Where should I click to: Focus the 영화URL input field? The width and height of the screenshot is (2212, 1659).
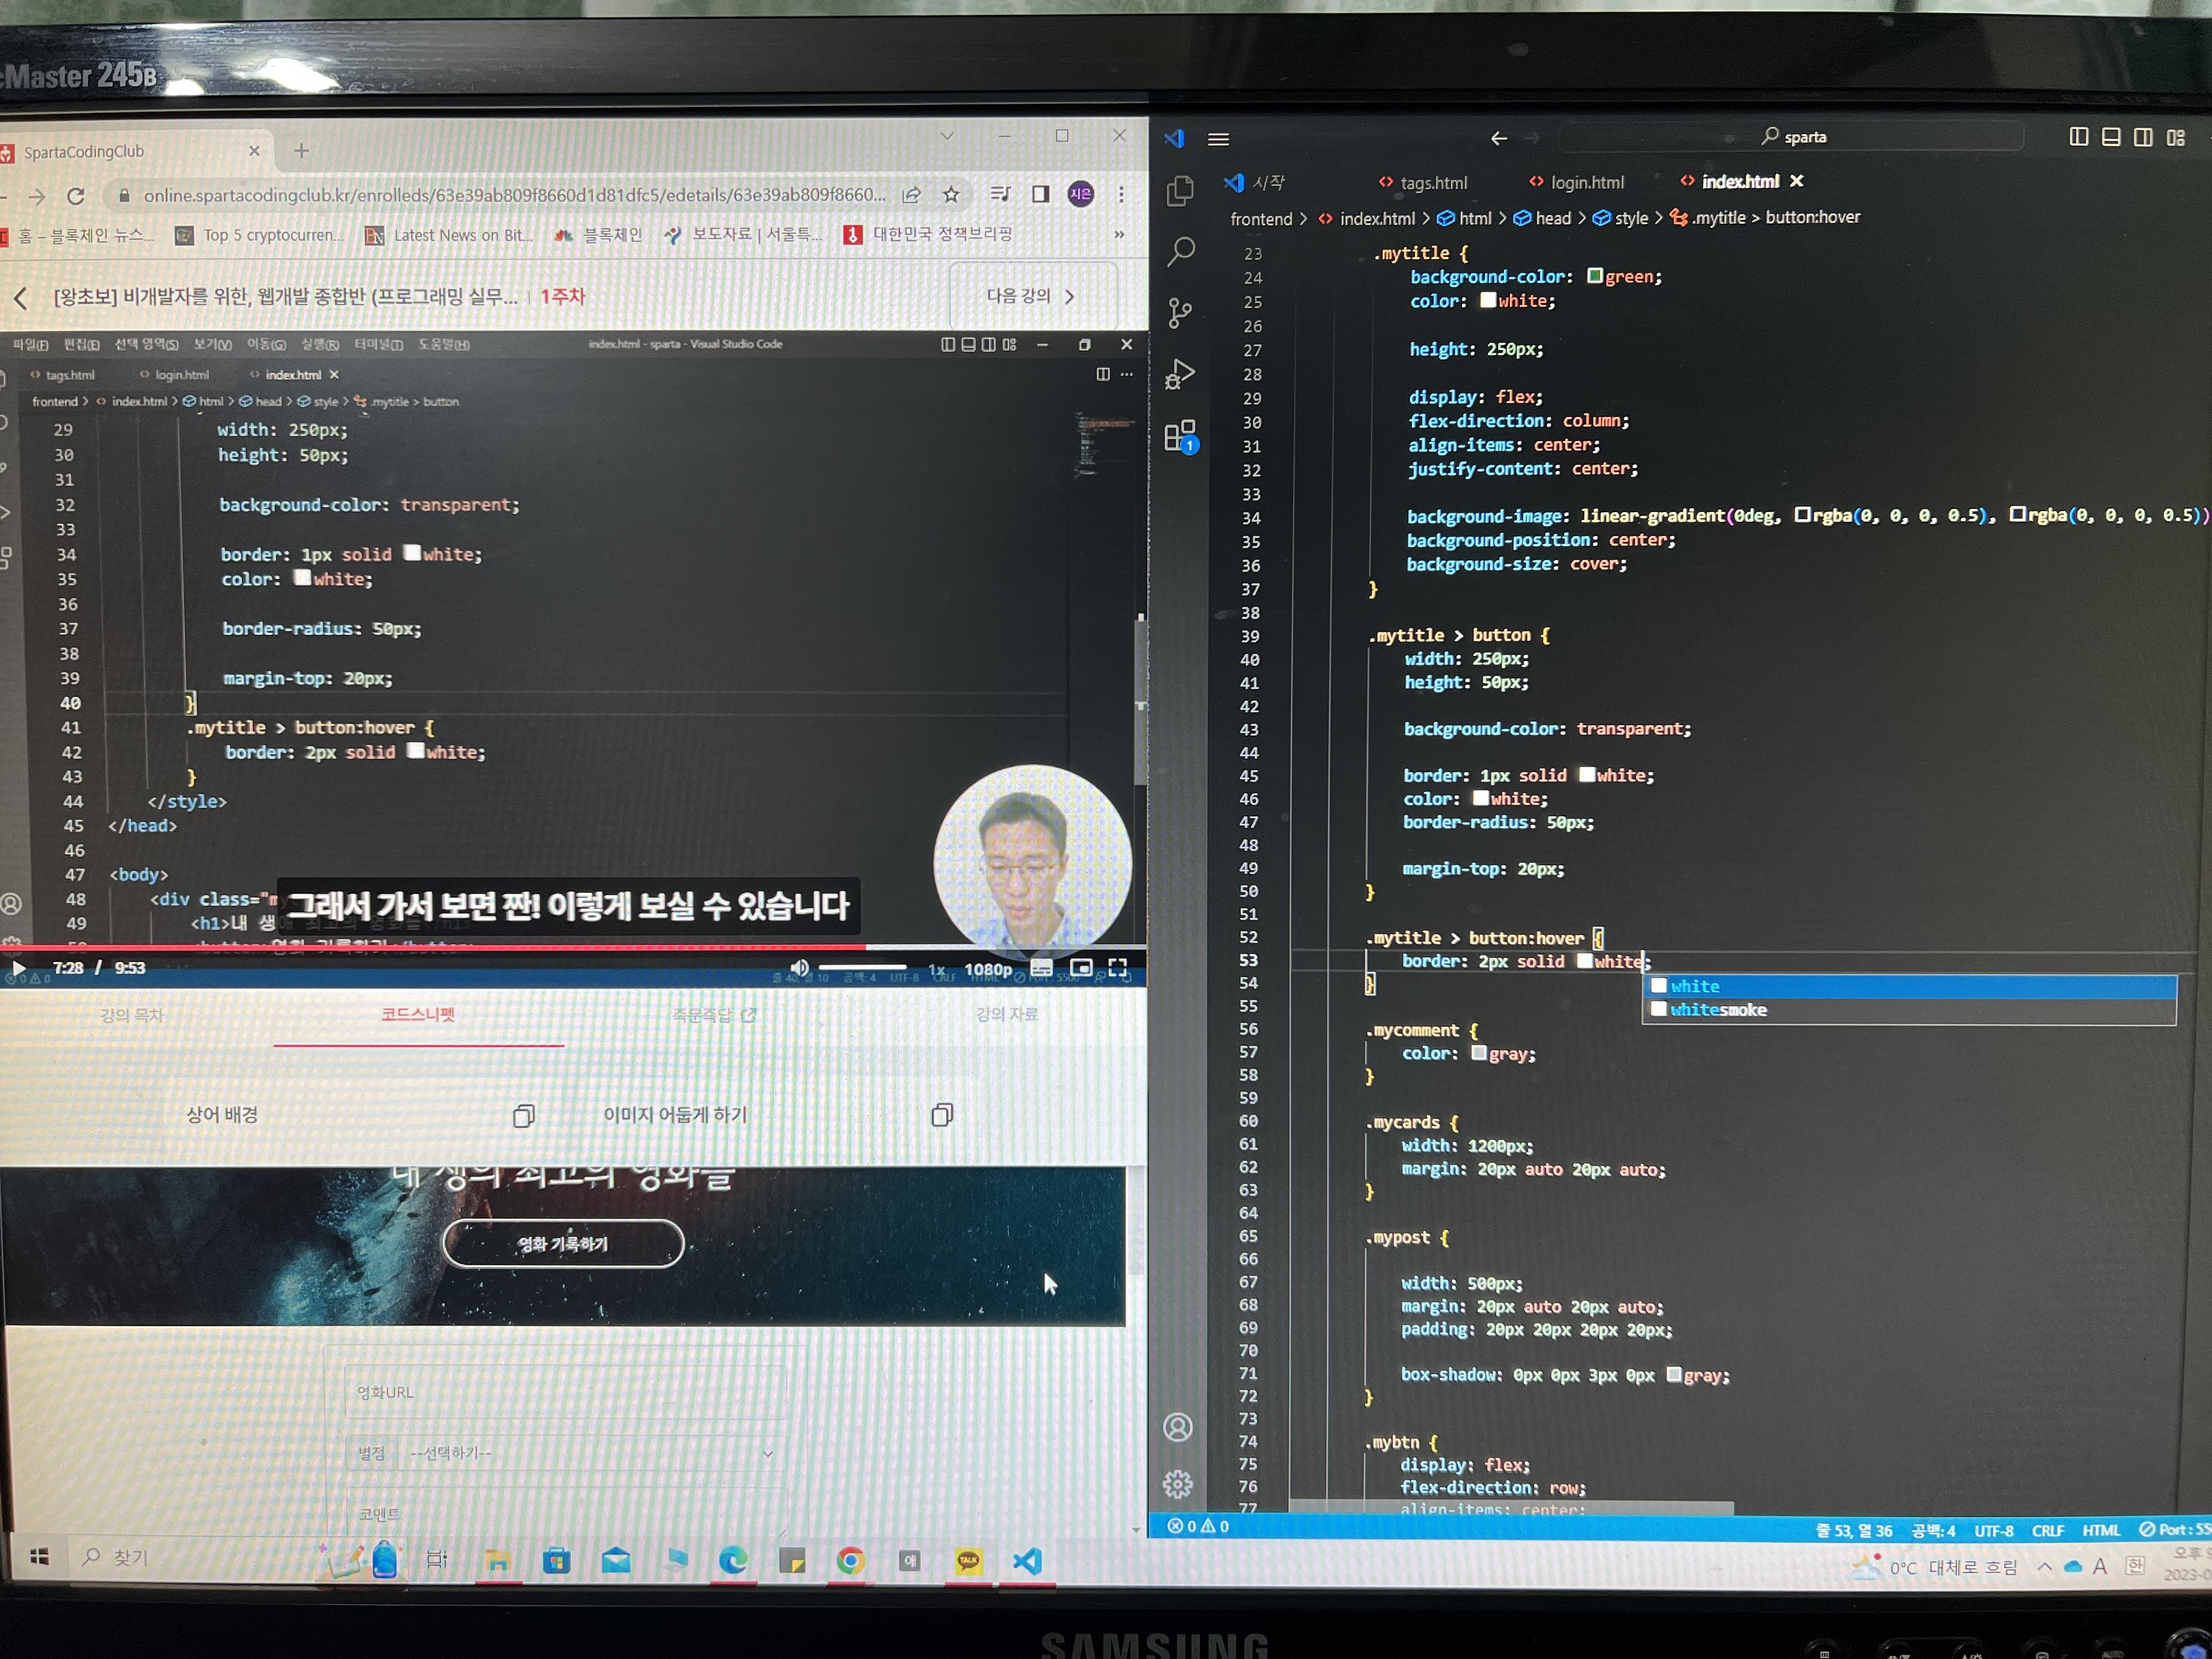click(565, 1392)
